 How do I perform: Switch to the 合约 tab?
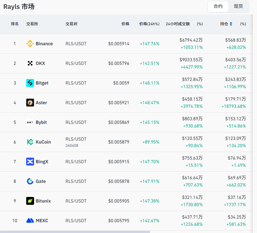(218, 7)
